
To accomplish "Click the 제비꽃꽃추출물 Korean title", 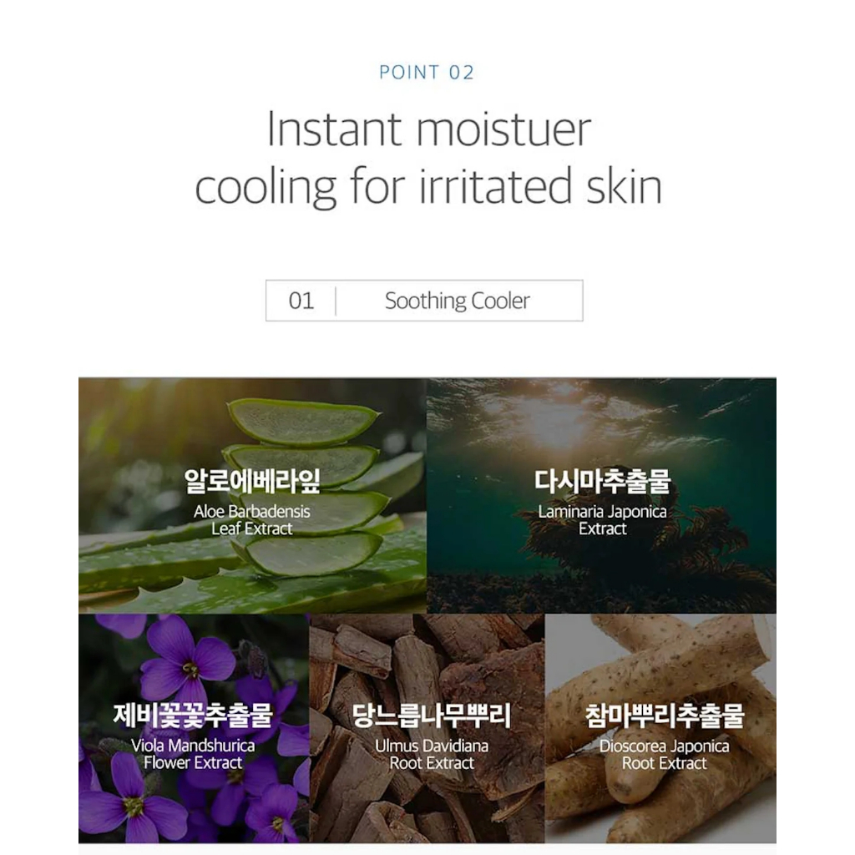I will pyautogui.click(x=193, y=715).
